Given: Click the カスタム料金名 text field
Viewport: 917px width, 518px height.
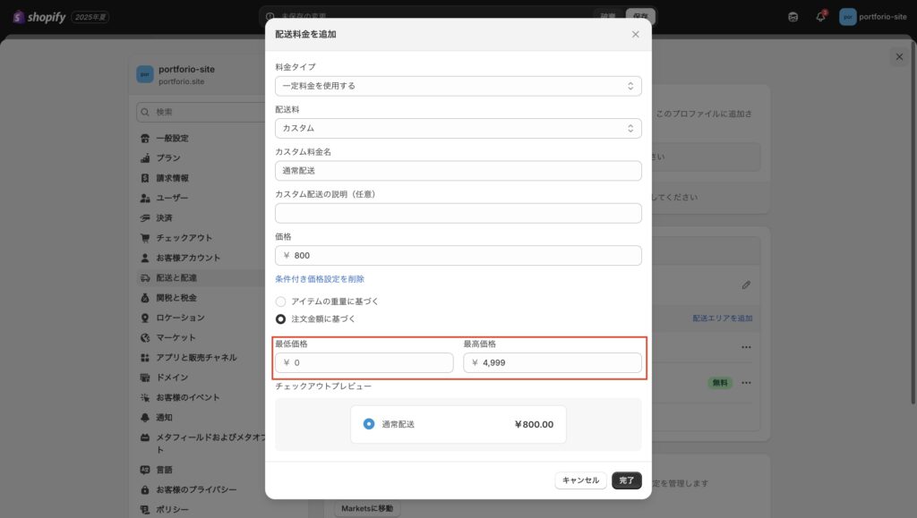Looking at the screenshot, I should point(458,170).
